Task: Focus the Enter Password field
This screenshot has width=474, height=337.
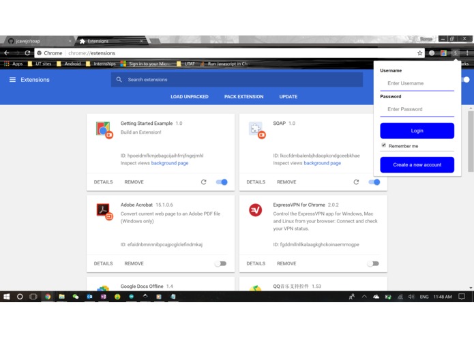Action: click(x=417, y=109)
